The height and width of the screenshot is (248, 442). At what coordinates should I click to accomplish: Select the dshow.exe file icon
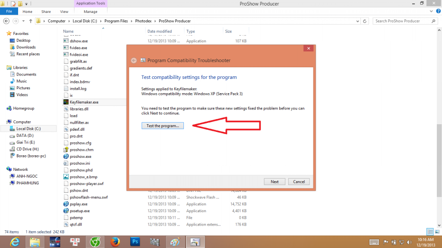pos(66,41)
